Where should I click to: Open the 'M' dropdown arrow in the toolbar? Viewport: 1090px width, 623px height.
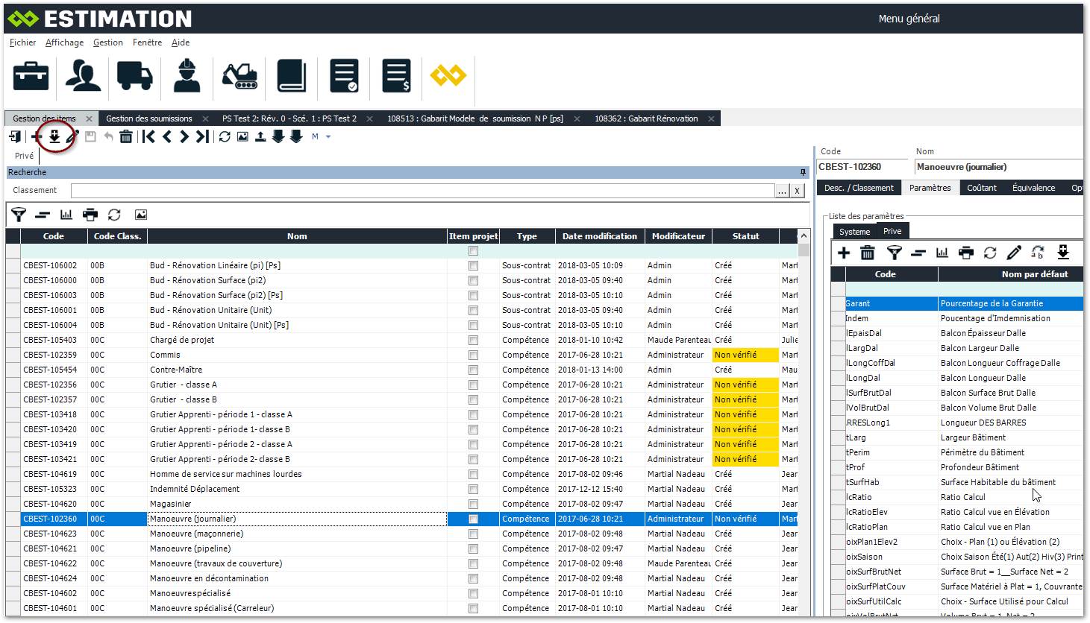tap(328, 137)
